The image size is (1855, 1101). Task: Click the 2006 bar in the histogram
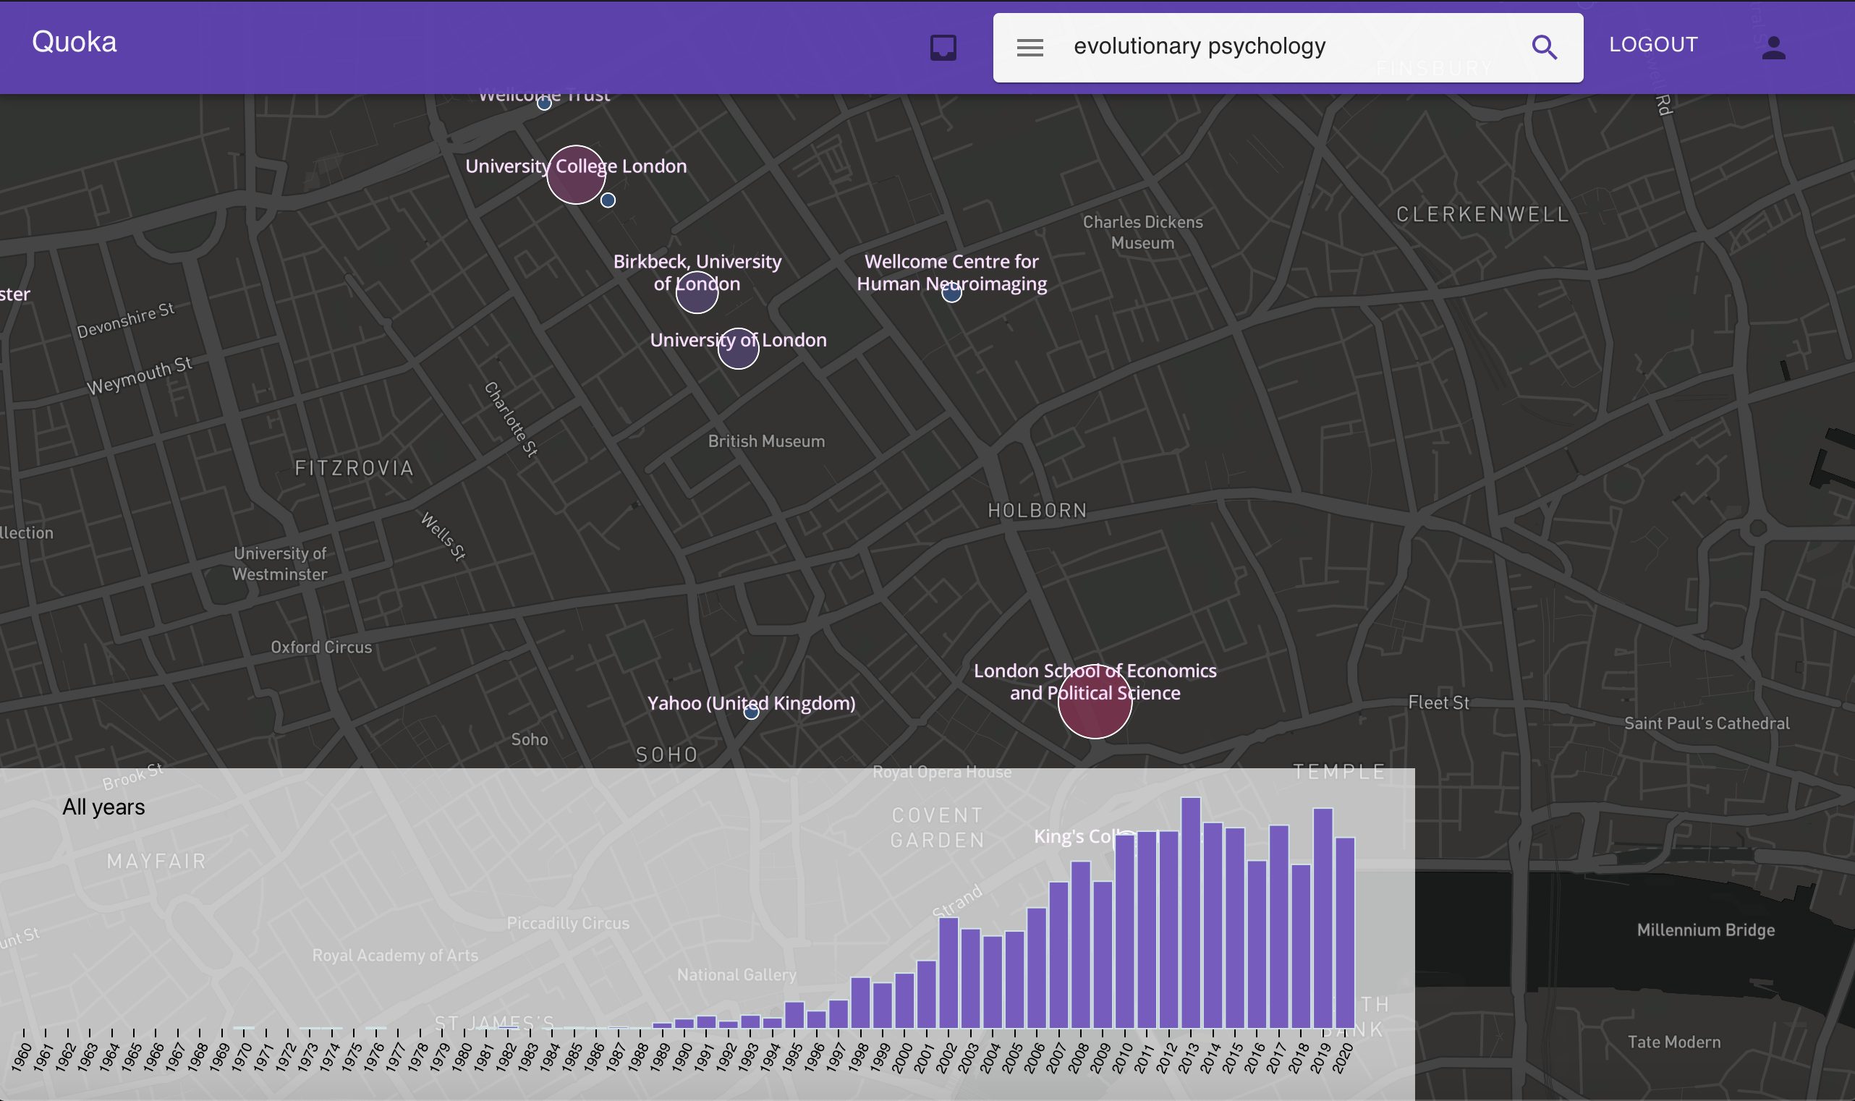(x=1037, y=968)
